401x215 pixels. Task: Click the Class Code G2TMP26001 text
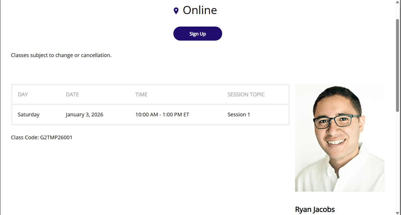pyautogui.click(x=42, y=137)
